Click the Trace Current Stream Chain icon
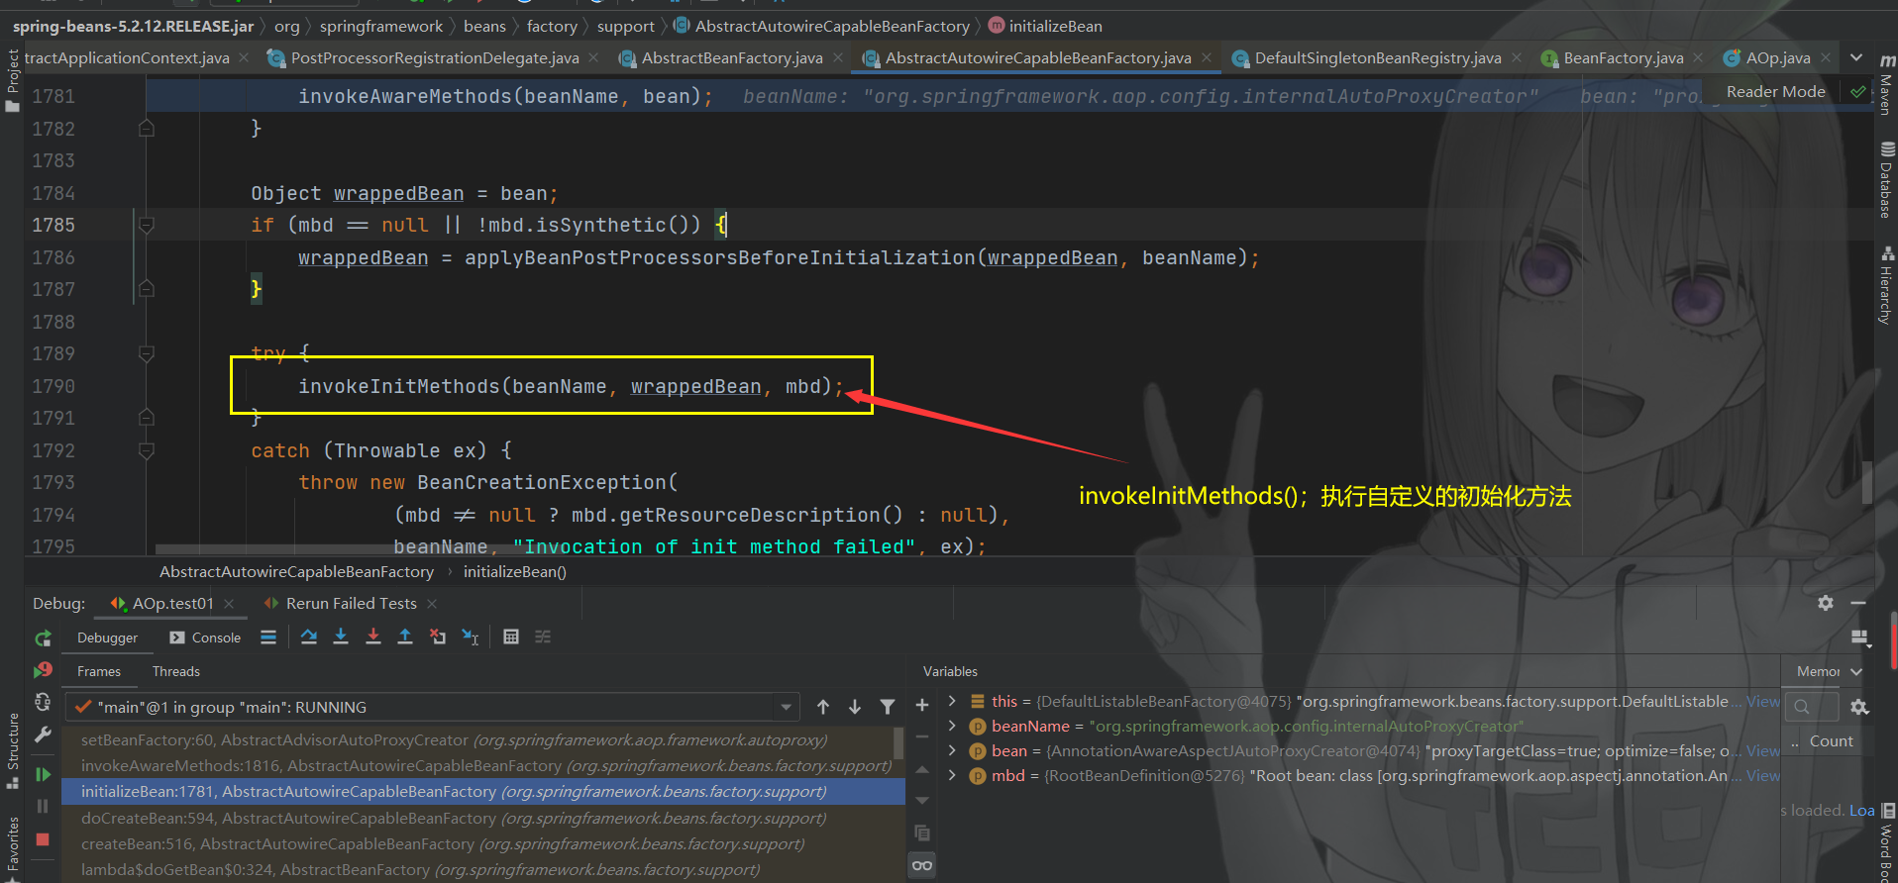This screenshot has height=883, width=1898. click(543, 637)
